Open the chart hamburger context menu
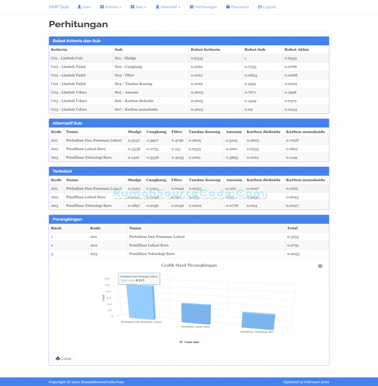This screenshot has width=378, height=386. (x=320, y=266)
